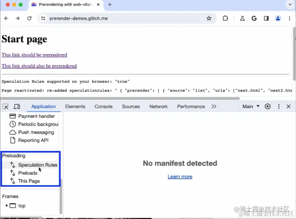The image size is (296, 219).
Task: Expand the top frame tree arrow
Action: point(6,206)
